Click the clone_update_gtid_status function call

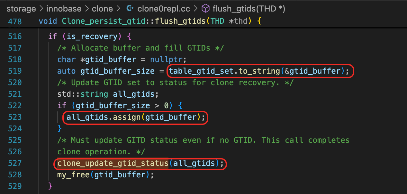pyautogui.click(x=113, y=164)
